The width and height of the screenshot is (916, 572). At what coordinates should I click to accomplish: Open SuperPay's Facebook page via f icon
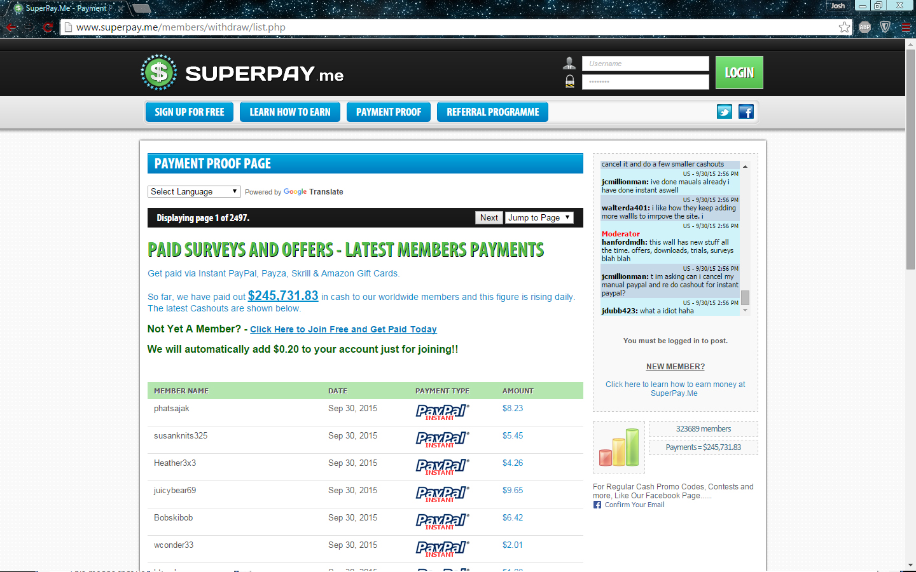click(746, 112)
